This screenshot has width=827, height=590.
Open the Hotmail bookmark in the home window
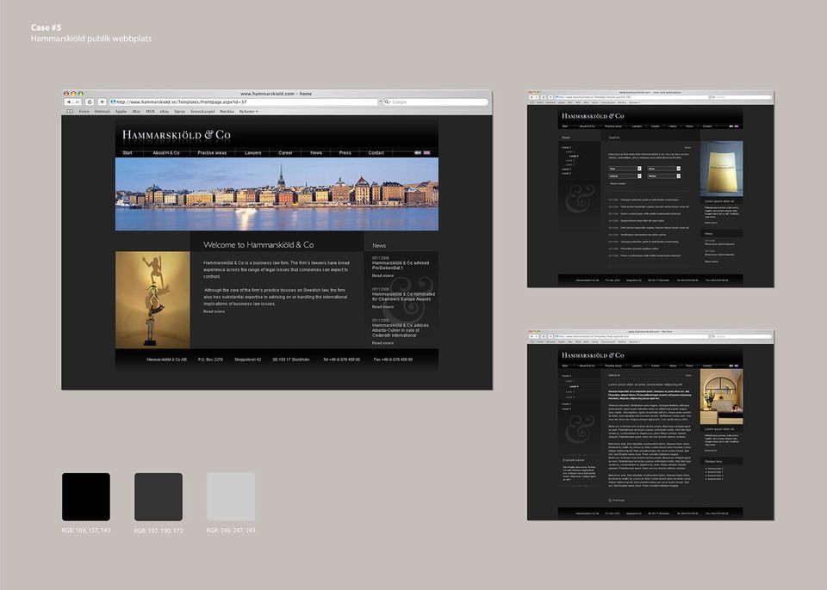point(103,112)
